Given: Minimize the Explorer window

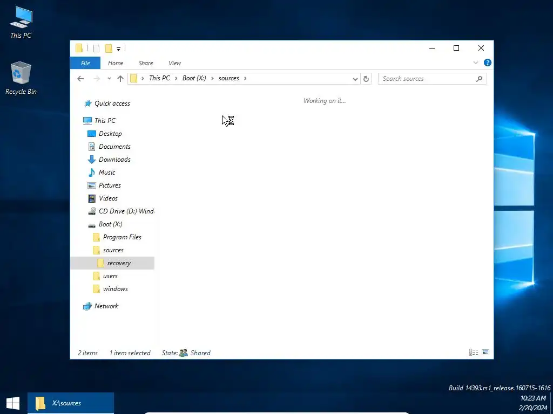Looking at the screenshot, I should (432, 48).
